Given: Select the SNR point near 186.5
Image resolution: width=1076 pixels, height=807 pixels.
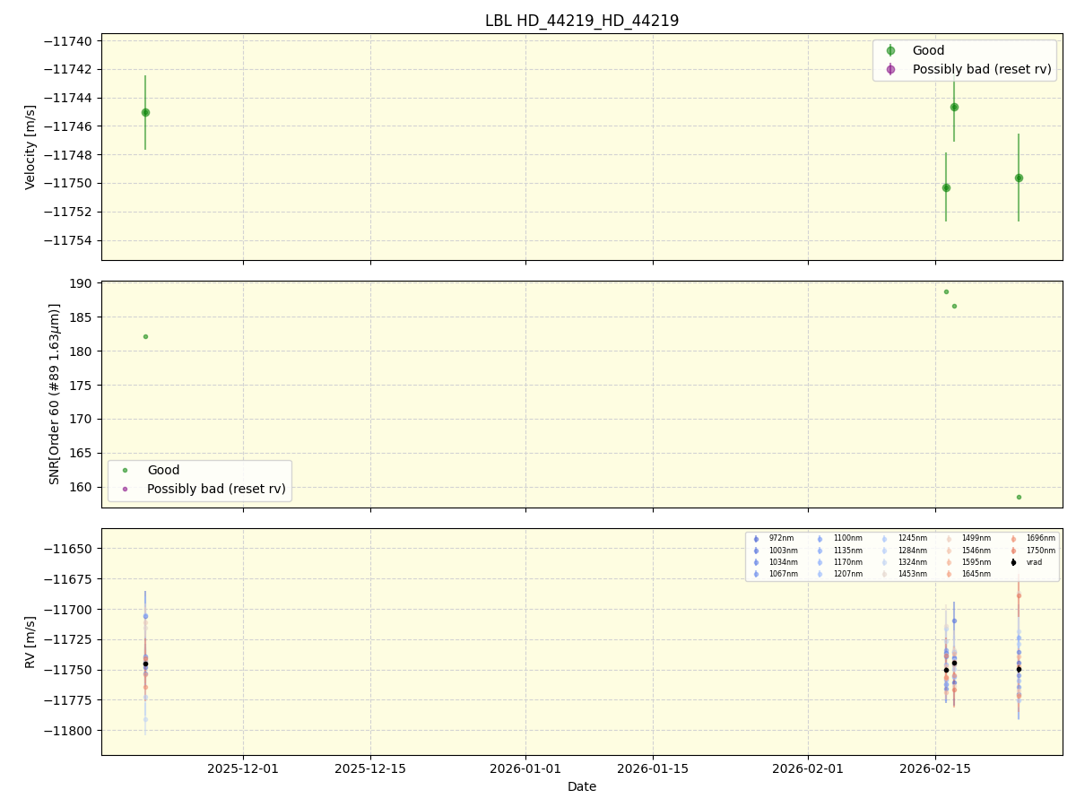Looking at the screenshot, I should point(954,306).
